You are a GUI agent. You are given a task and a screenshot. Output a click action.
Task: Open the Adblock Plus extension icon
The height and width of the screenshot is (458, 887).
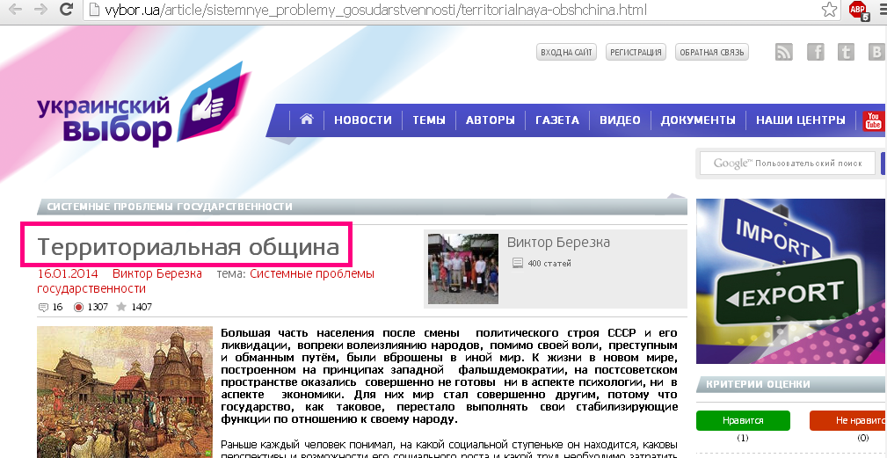857,11
